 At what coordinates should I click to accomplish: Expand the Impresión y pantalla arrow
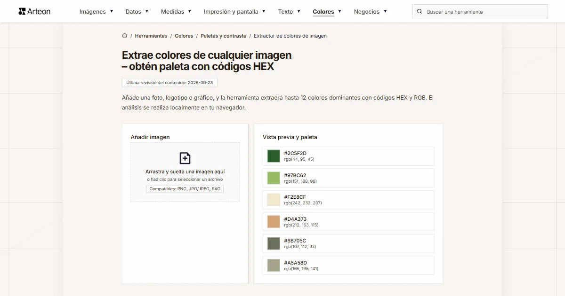pos(264,11)
